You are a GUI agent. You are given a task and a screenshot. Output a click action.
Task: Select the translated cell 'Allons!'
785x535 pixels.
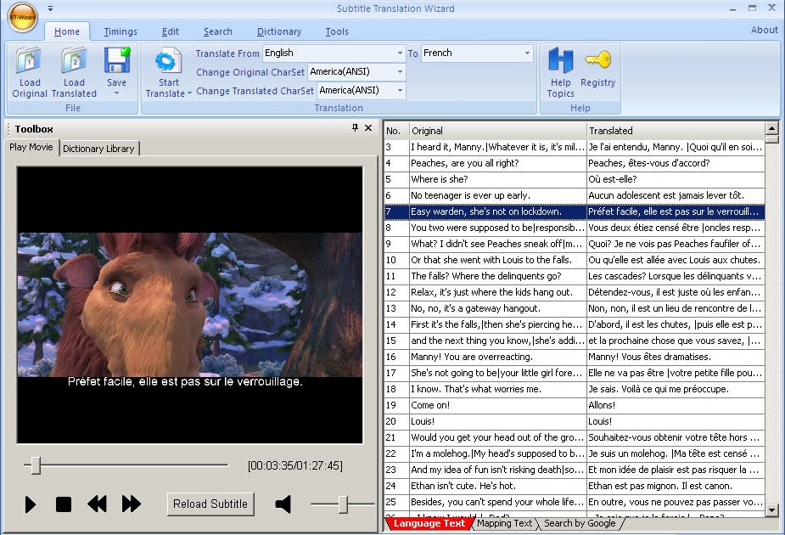tap(676, 405)
